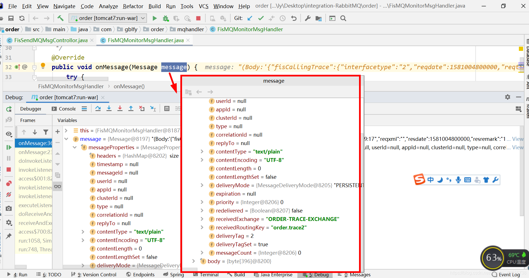Open run configuration dropdown order tomcat7
This screenshot has height=278, width=529.
pos(108,18)
